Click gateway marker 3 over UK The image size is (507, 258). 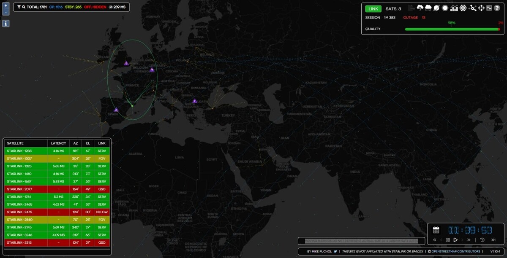click(126, 63)
